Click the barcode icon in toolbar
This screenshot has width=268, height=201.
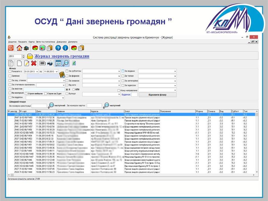43,63
